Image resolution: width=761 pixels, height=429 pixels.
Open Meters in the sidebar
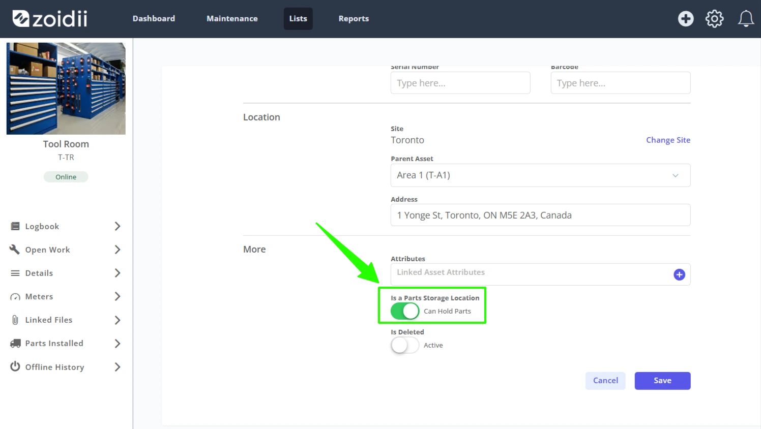click(x=39, y=296)
